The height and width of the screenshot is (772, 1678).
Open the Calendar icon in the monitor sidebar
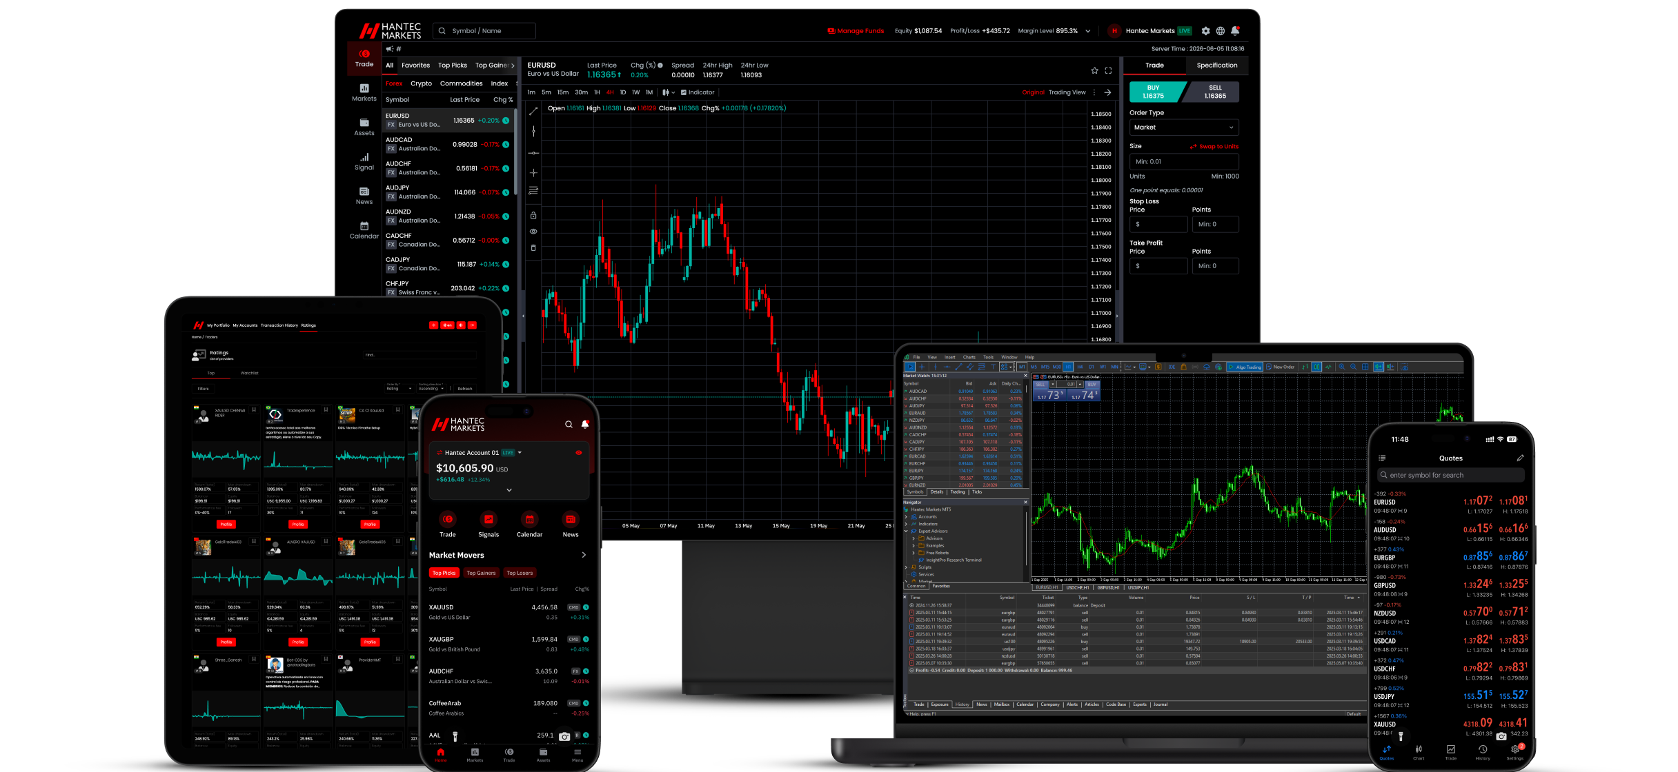[x=364, y=226]
